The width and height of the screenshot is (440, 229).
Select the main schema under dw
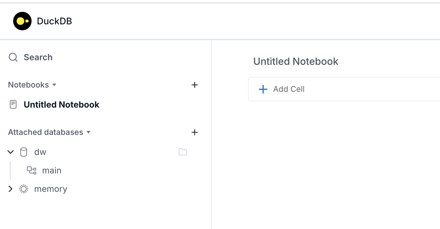point(51,170)
